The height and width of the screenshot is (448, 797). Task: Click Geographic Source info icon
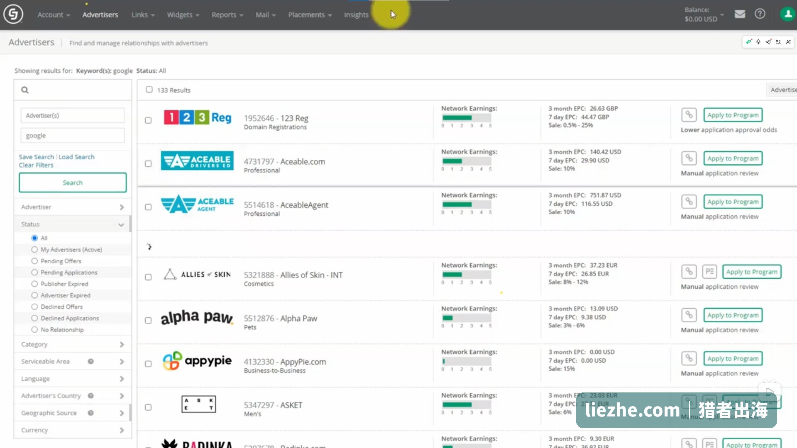pyautogui.click(x=90, y=413)
